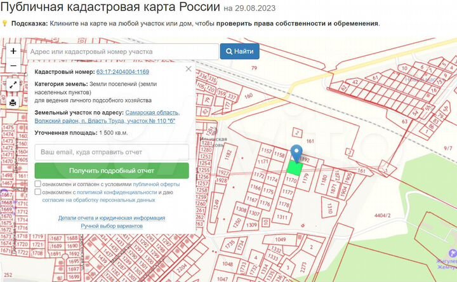457x282 pixels.
Task: Click parcel labeled 1250 on the map
Action: [x=237, y=223]
